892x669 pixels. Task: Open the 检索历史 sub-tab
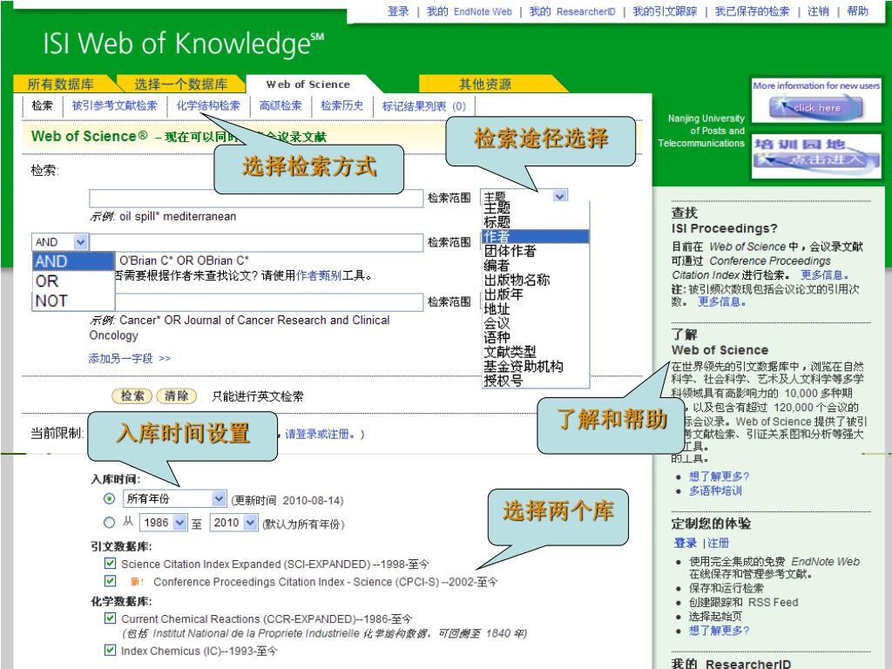[341, 105]
